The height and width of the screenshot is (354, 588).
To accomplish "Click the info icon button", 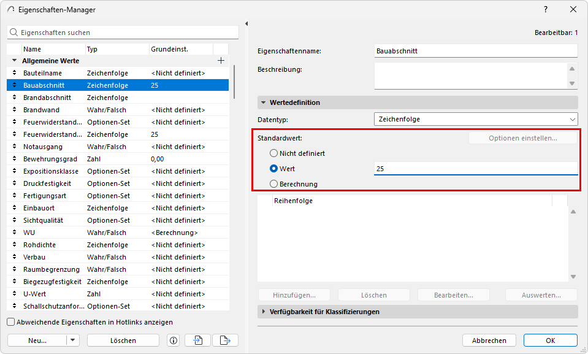I will (x=173, y=341).
